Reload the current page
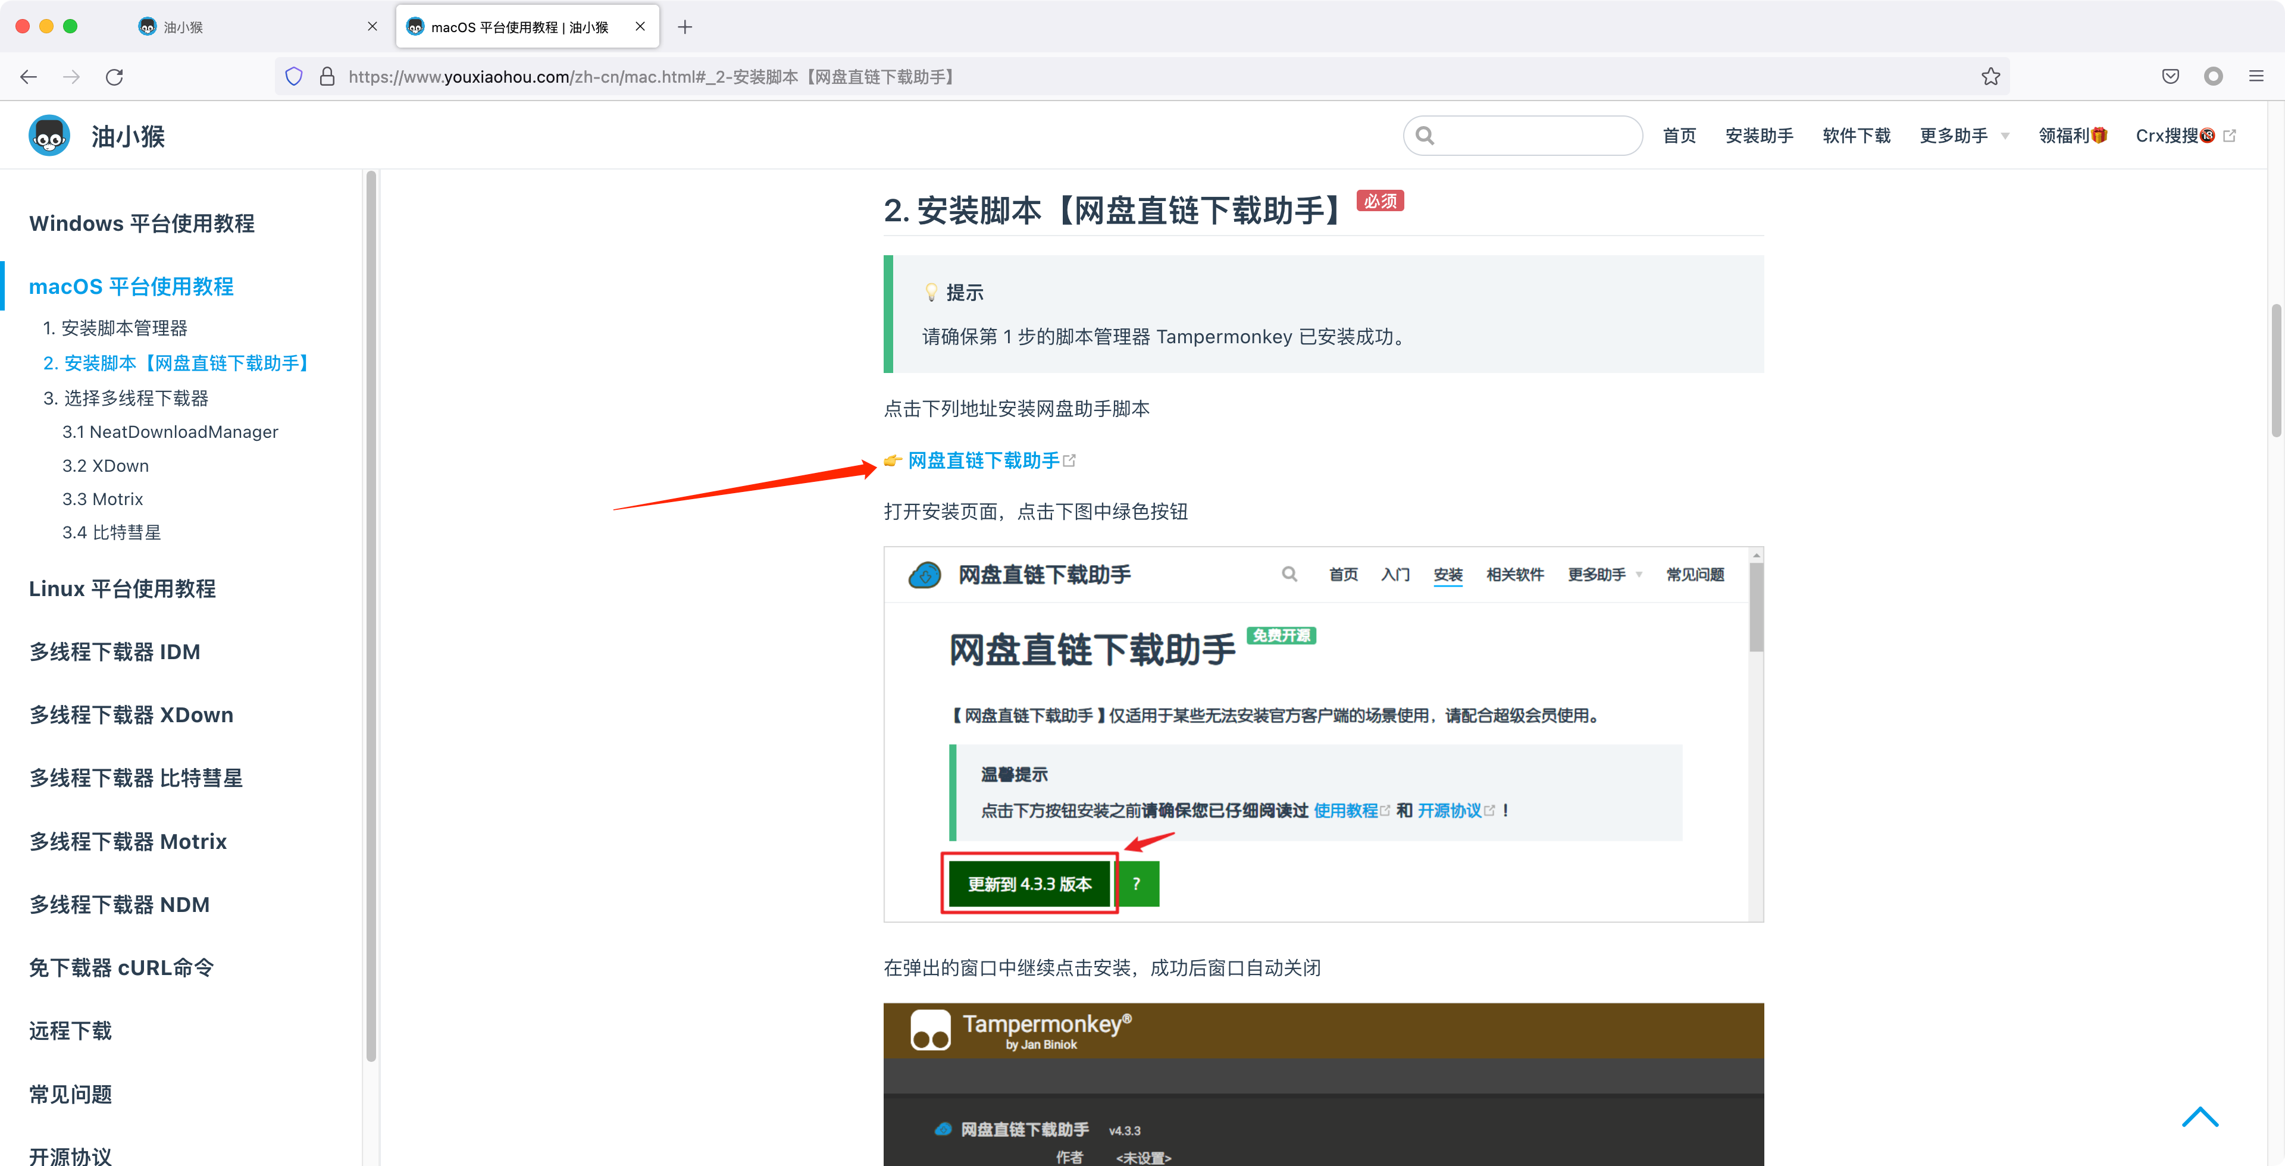 pos(114,77)
